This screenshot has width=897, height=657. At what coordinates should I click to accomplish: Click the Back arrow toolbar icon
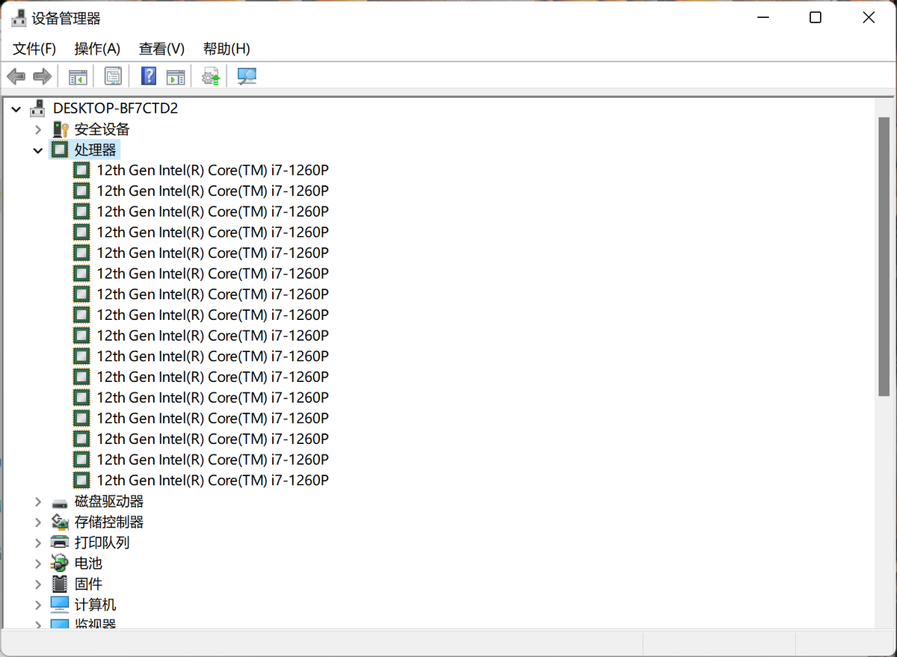coord(16,76)
